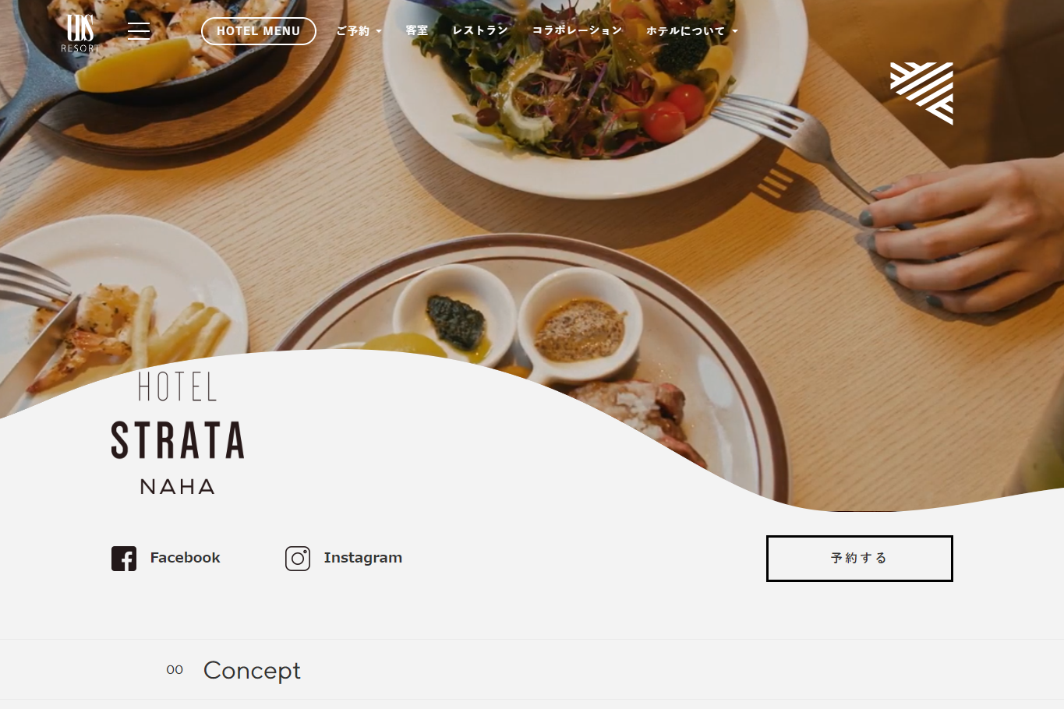
Task: Go to the 客室 page
Action: 417,31
